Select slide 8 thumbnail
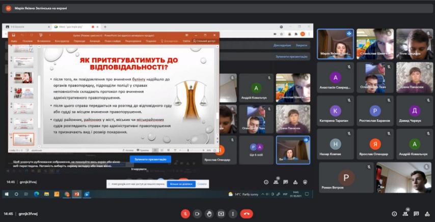Viewport: 435px width, 222px height. 23,109
